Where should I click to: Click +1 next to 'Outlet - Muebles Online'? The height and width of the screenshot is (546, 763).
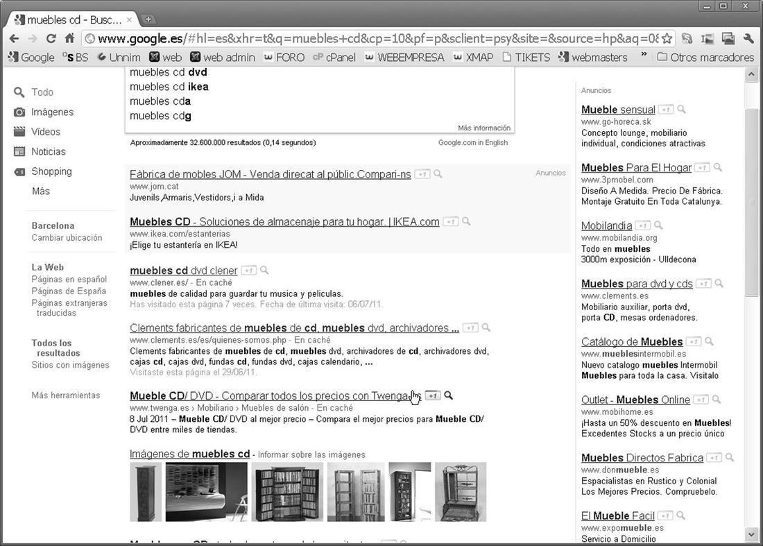pyautogui.click(x=701, y=400)
